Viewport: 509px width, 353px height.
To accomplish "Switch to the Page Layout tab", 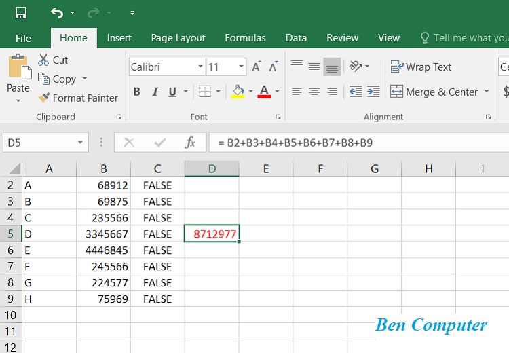I will coord(178,38).
